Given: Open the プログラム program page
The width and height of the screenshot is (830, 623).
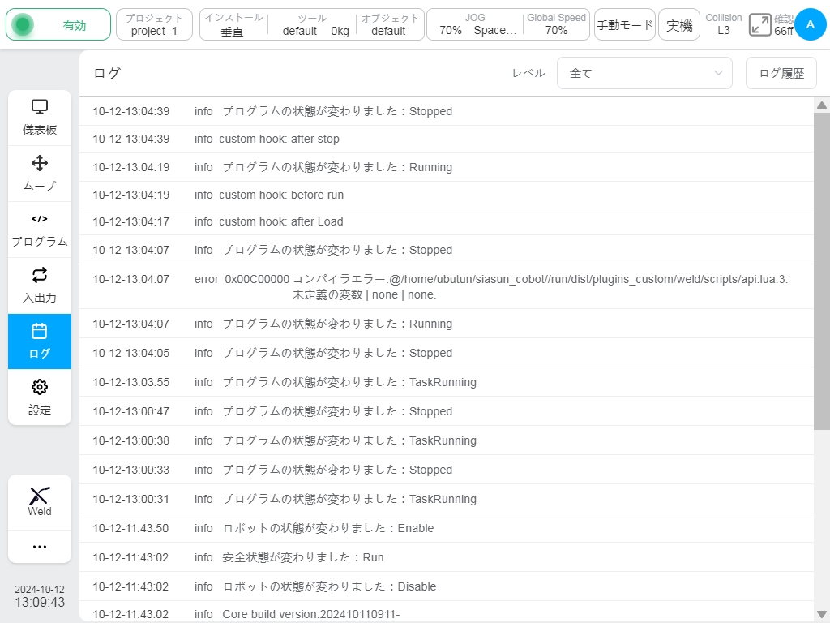Looking at the screenshot, I should tap(40, 230).
